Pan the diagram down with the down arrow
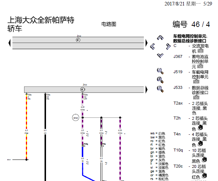 click(x=160, y=56)
